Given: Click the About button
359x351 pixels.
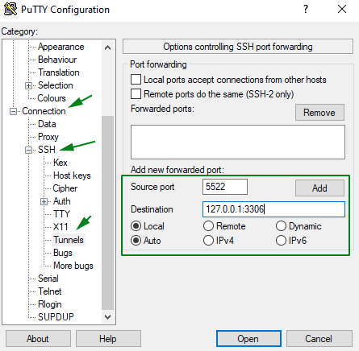Looking at the screenshot, I should pyautogui.click(x=38, y=339).
